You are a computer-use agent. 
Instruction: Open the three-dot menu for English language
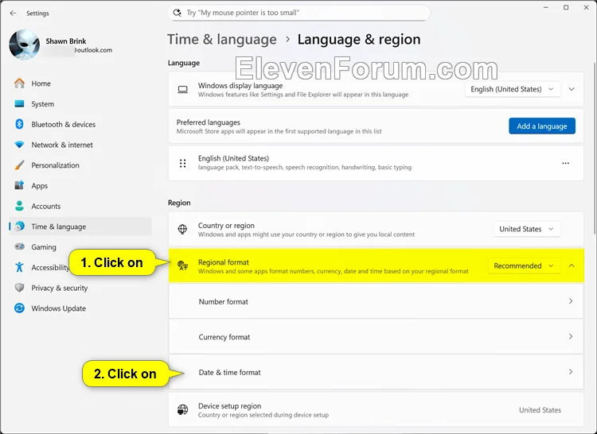click(x=565, y=163)
